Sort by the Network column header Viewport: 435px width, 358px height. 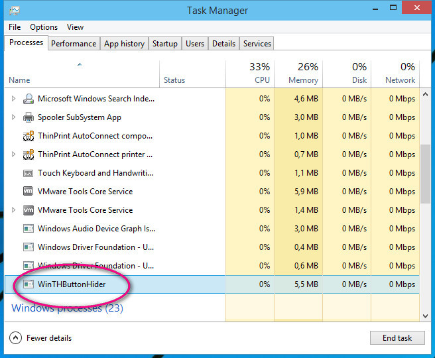tap(395, 74)
